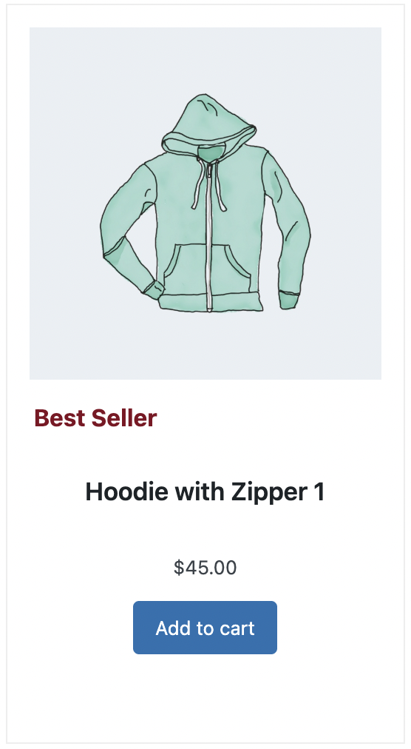411x749 pixels.
Task: Click the cuff of the straight hanging sleeve
Action: click(x=288, y=300)
